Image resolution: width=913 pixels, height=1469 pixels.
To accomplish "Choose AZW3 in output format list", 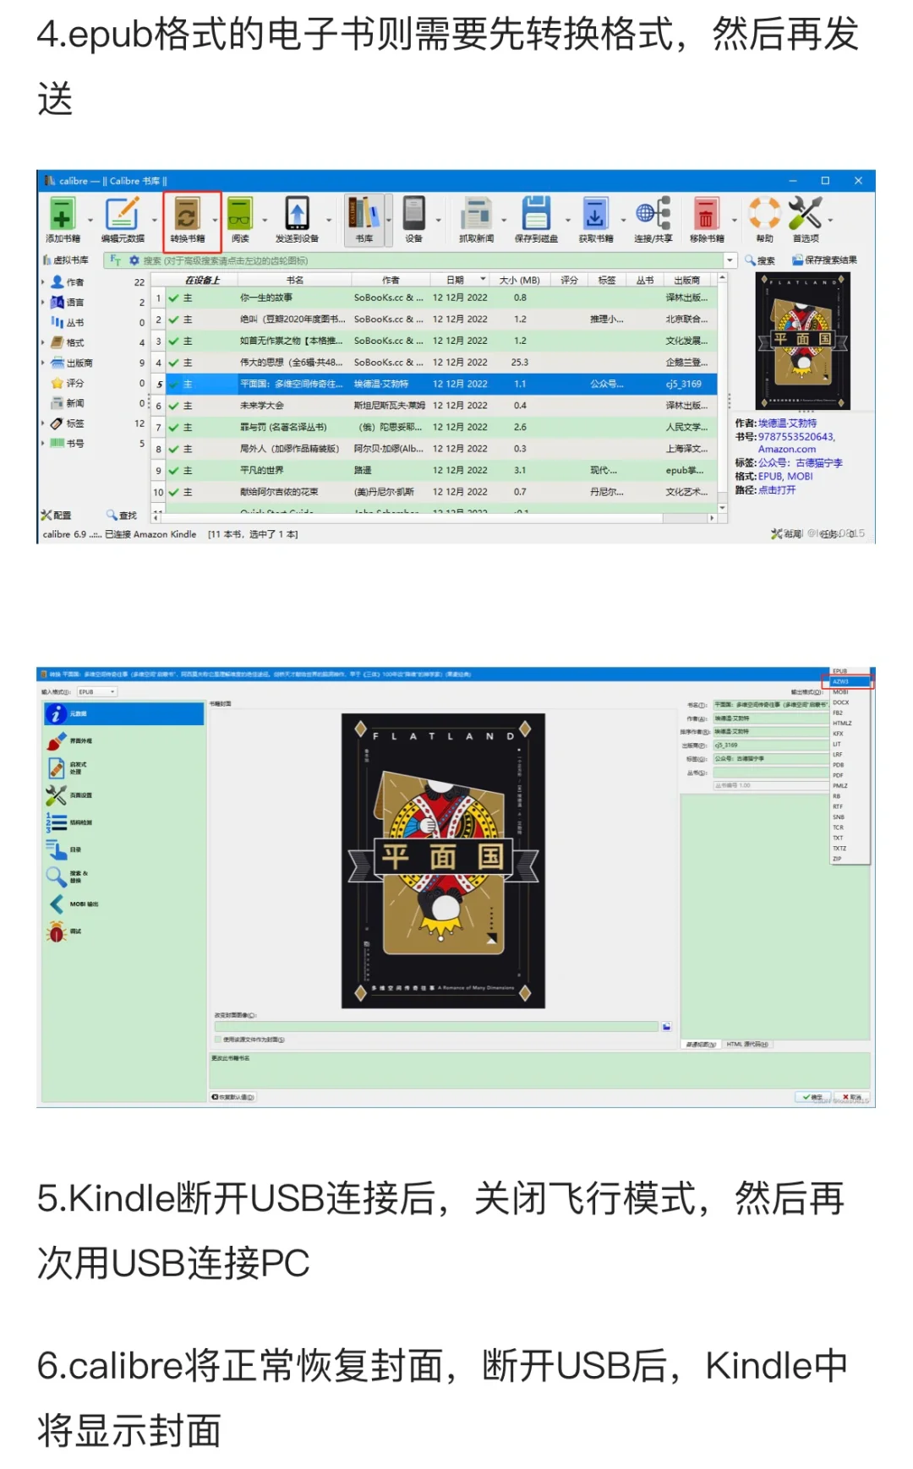I will click(x=848, y=681).
